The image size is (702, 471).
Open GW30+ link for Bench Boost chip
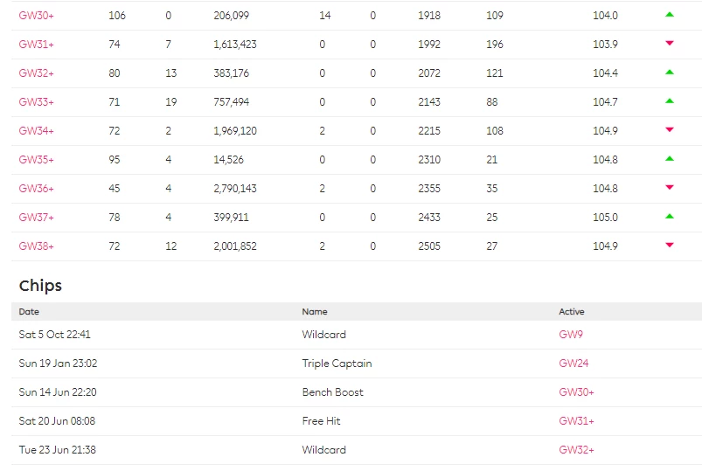576,392
